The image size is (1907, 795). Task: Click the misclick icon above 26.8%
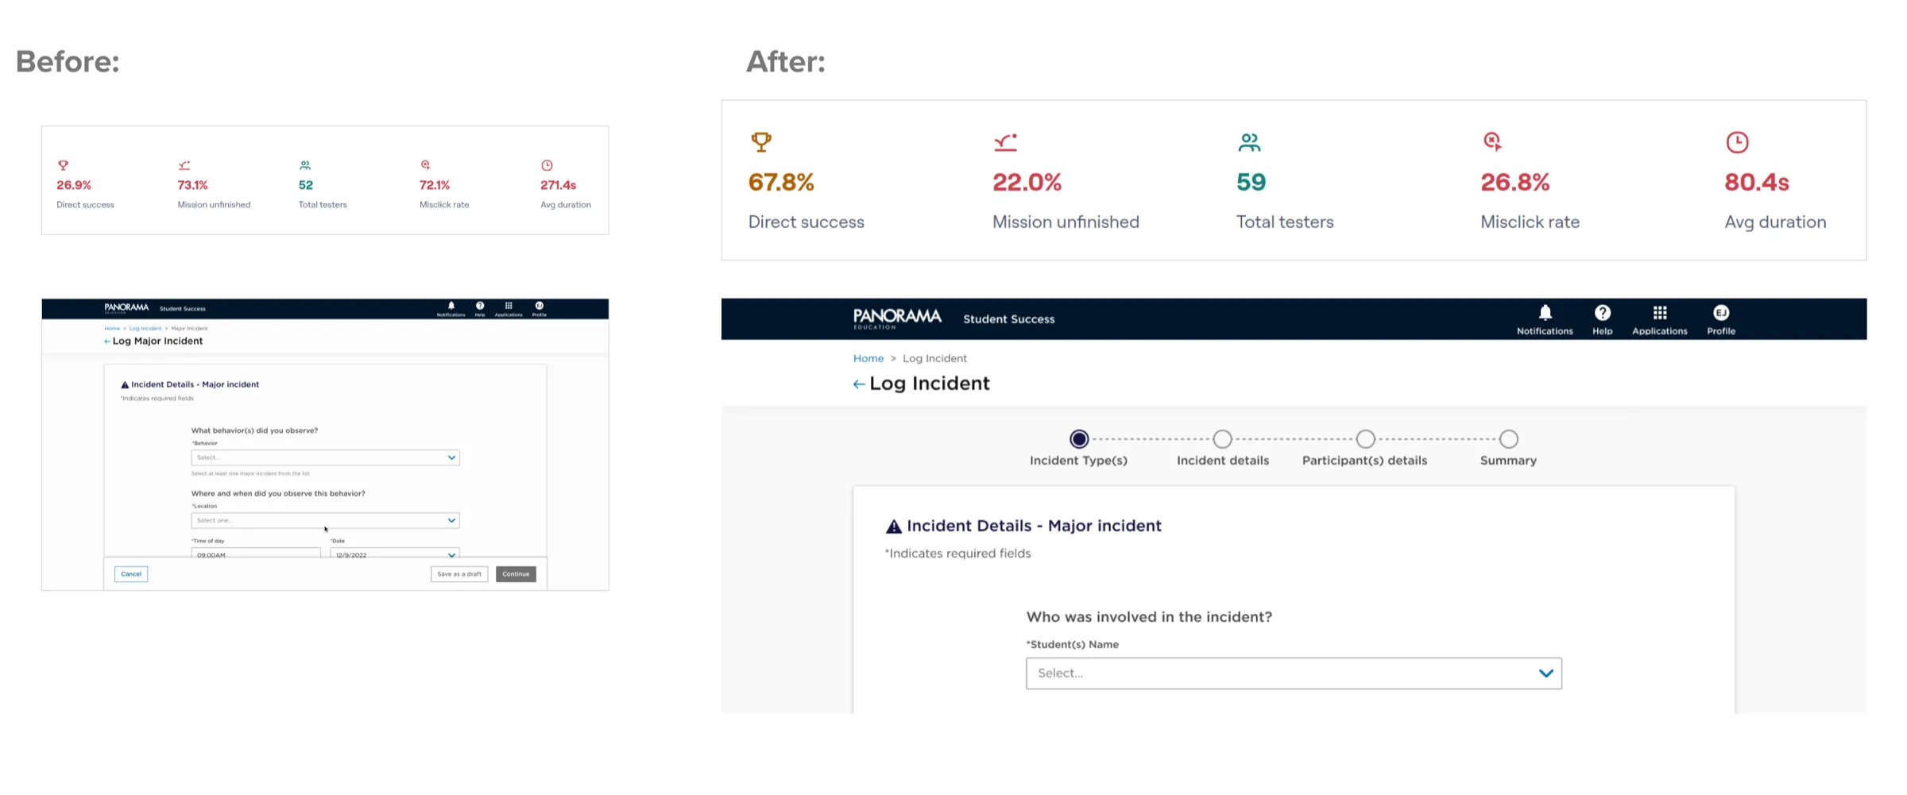tap(1492, 141)
